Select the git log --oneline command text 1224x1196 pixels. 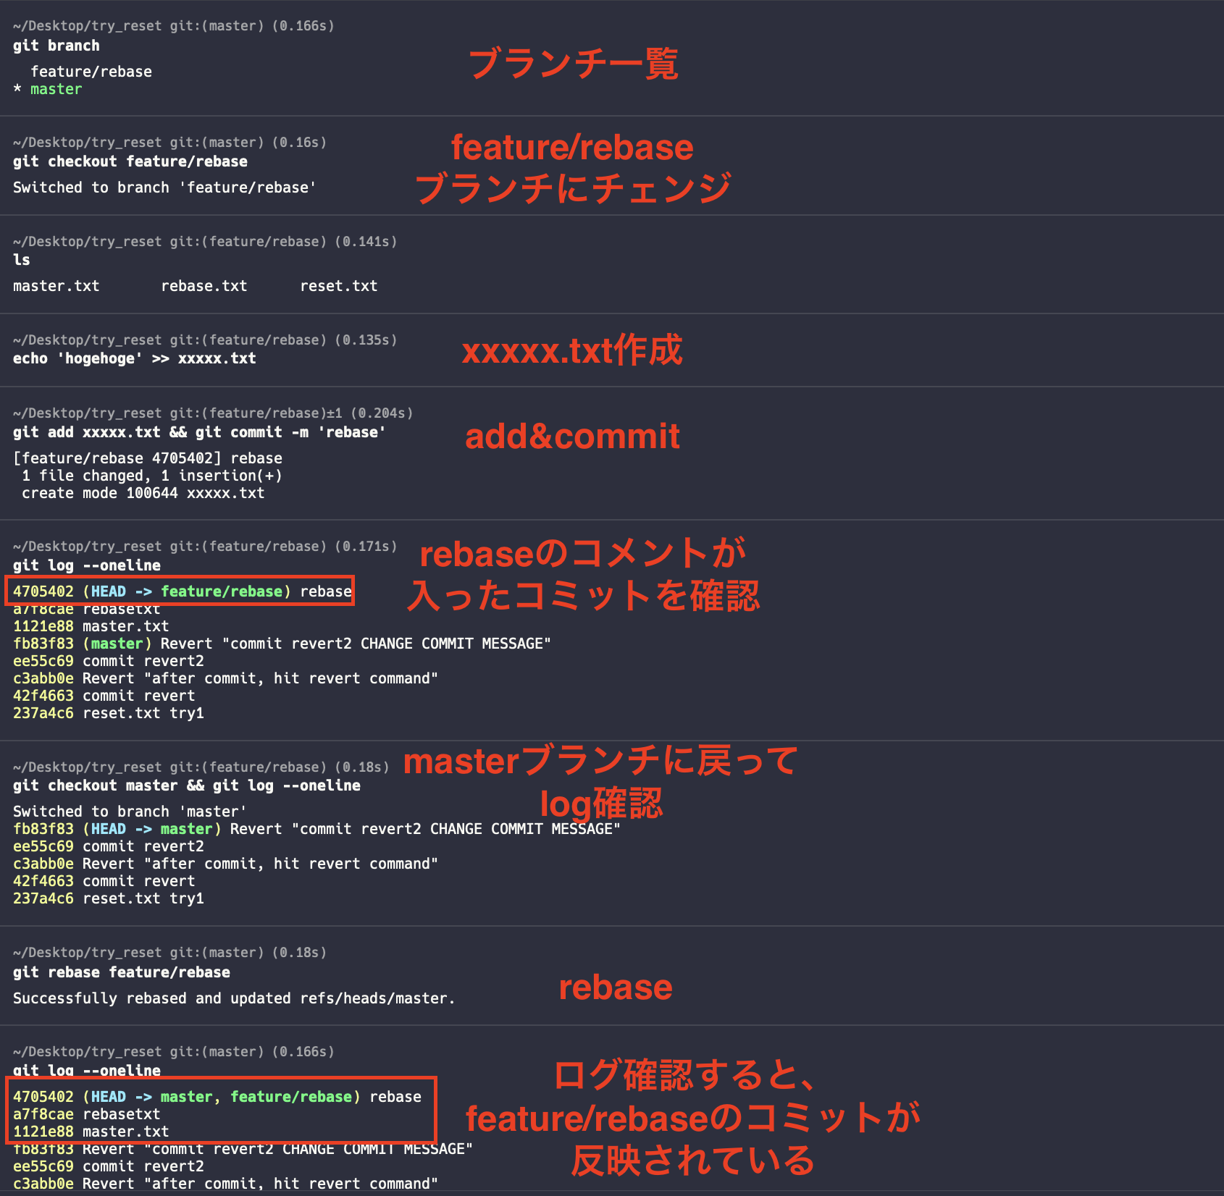coord(87,565)
